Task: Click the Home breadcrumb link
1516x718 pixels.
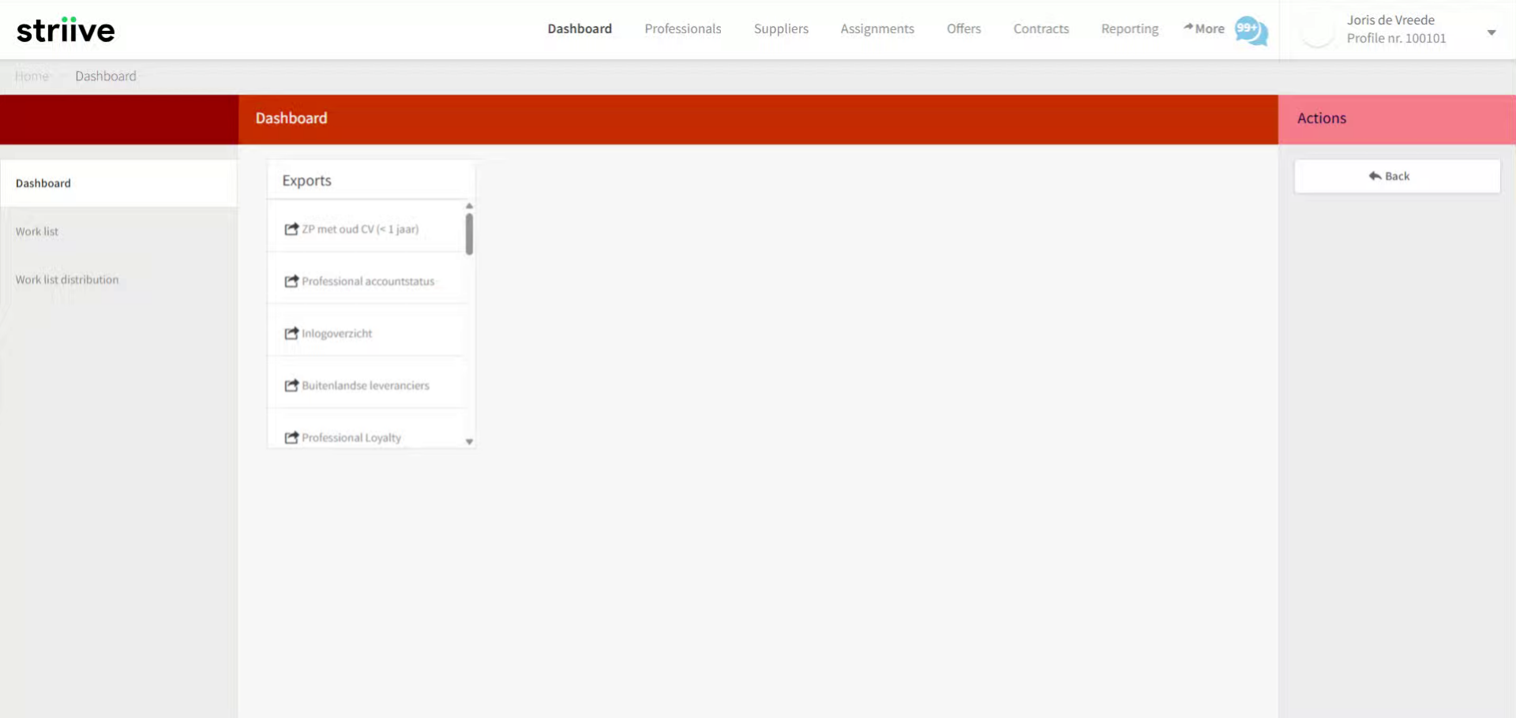Action: [32, 76]
